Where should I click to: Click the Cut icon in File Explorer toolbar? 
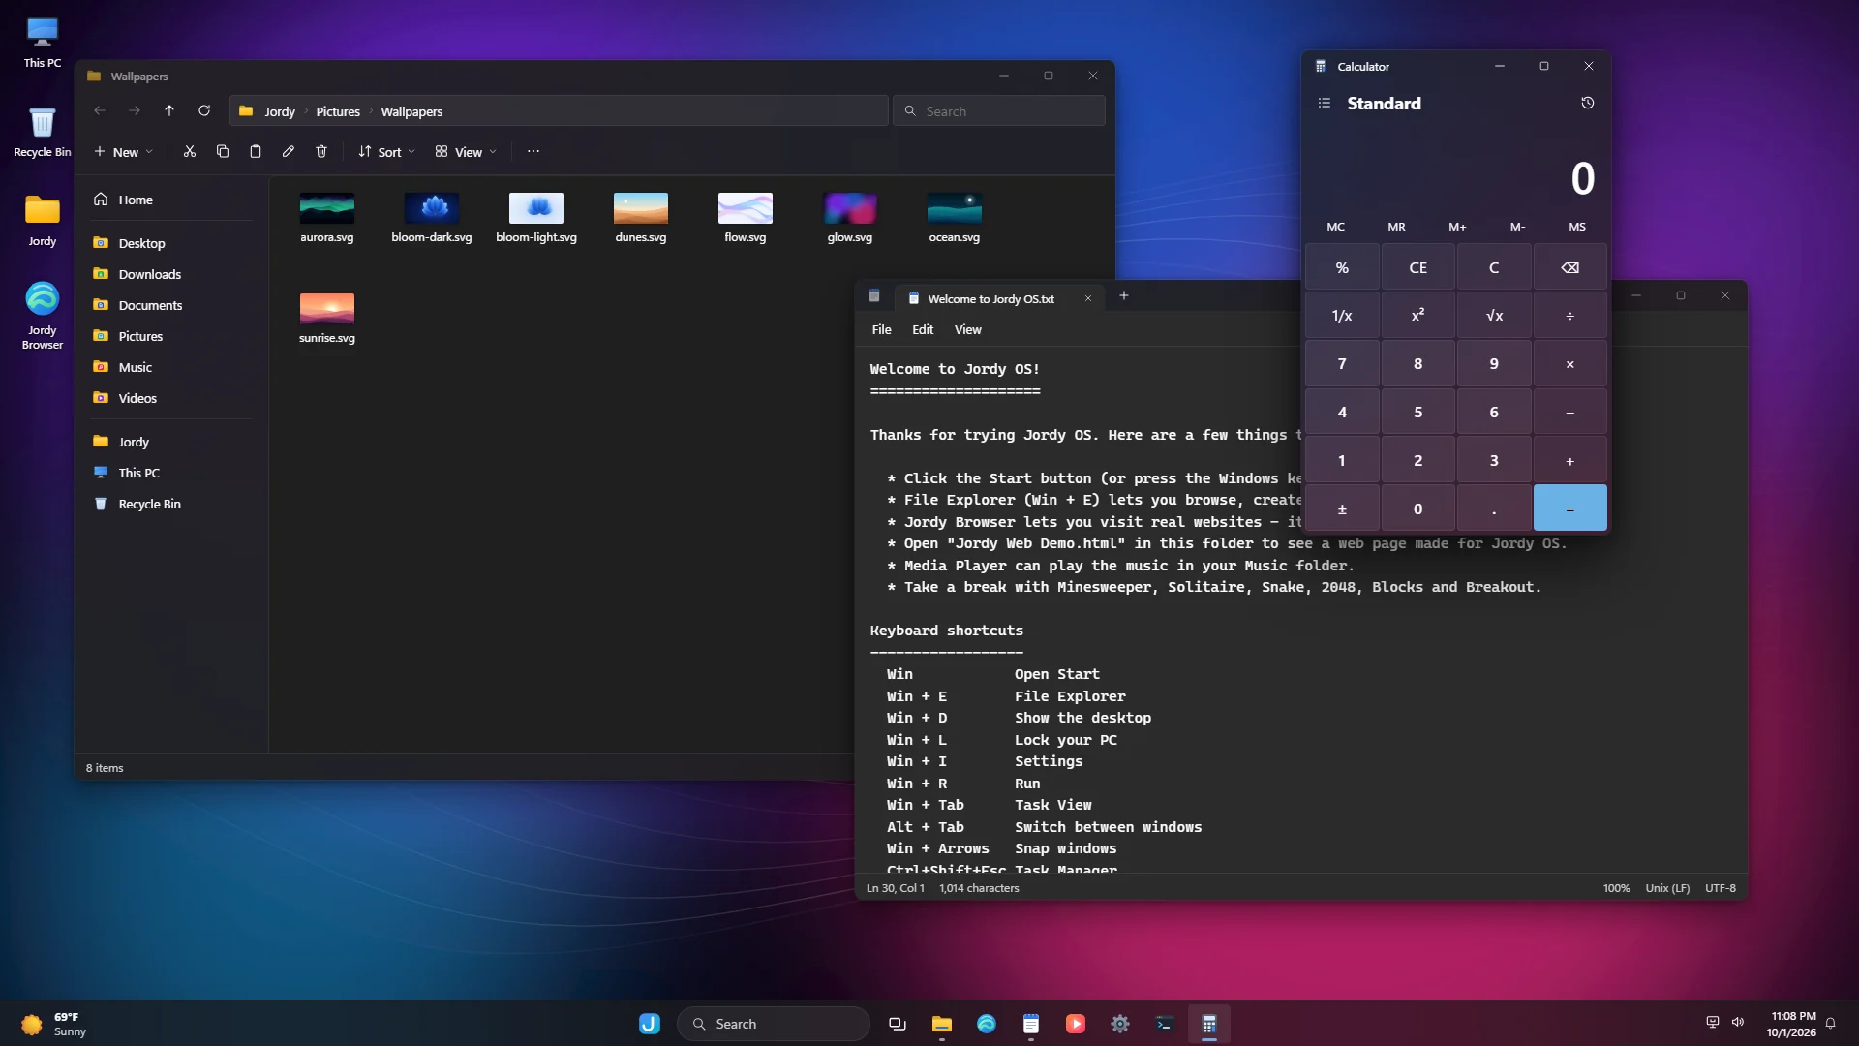click(x=190, y=152)
